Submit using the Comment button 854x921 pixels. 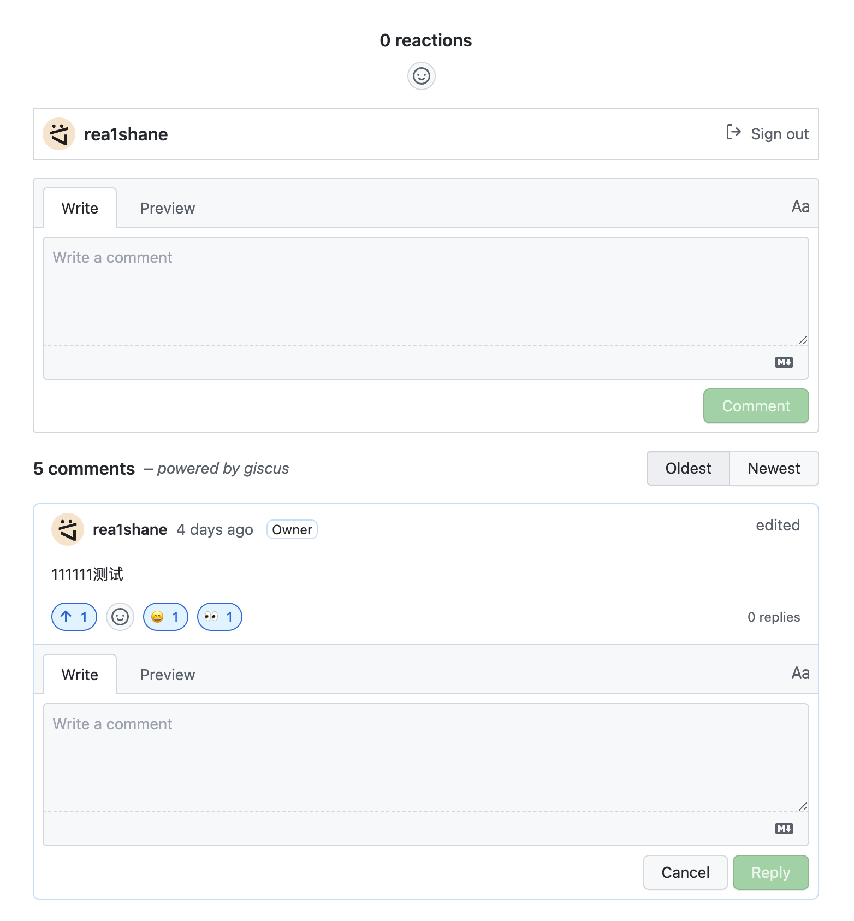click(756, 405)
